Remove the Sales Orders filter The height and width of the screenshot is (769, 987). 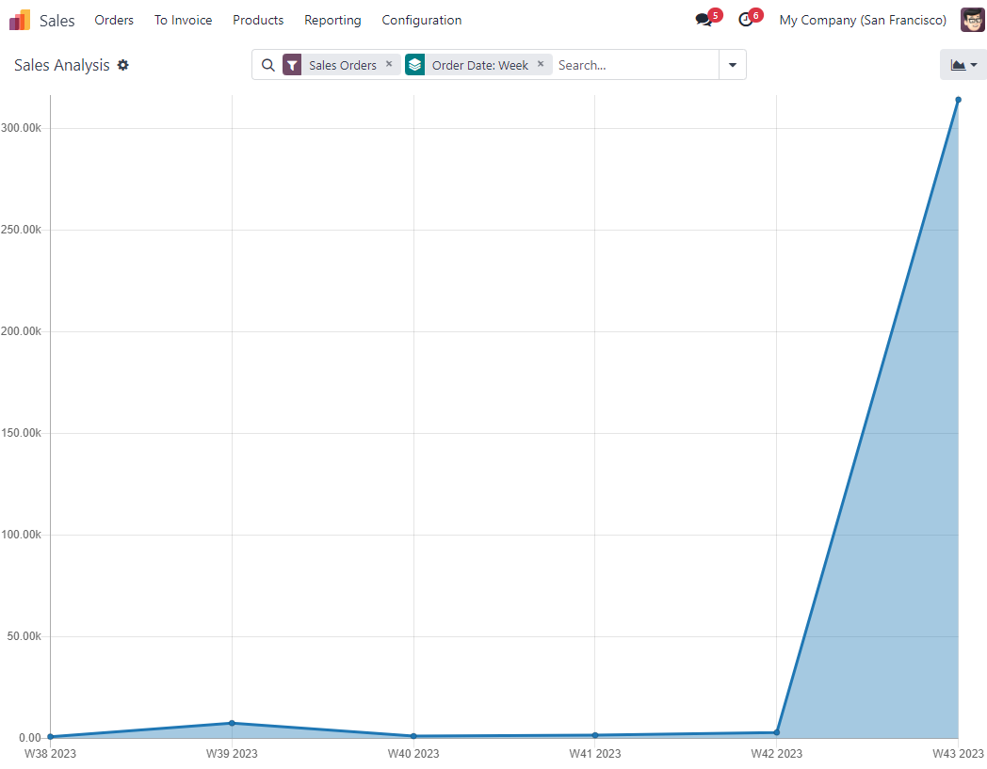tap(389, 64)
